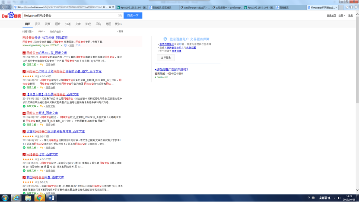The image size is (359, 202).
Task: Click the scrollbar down arrow
Action: point(357,190)
